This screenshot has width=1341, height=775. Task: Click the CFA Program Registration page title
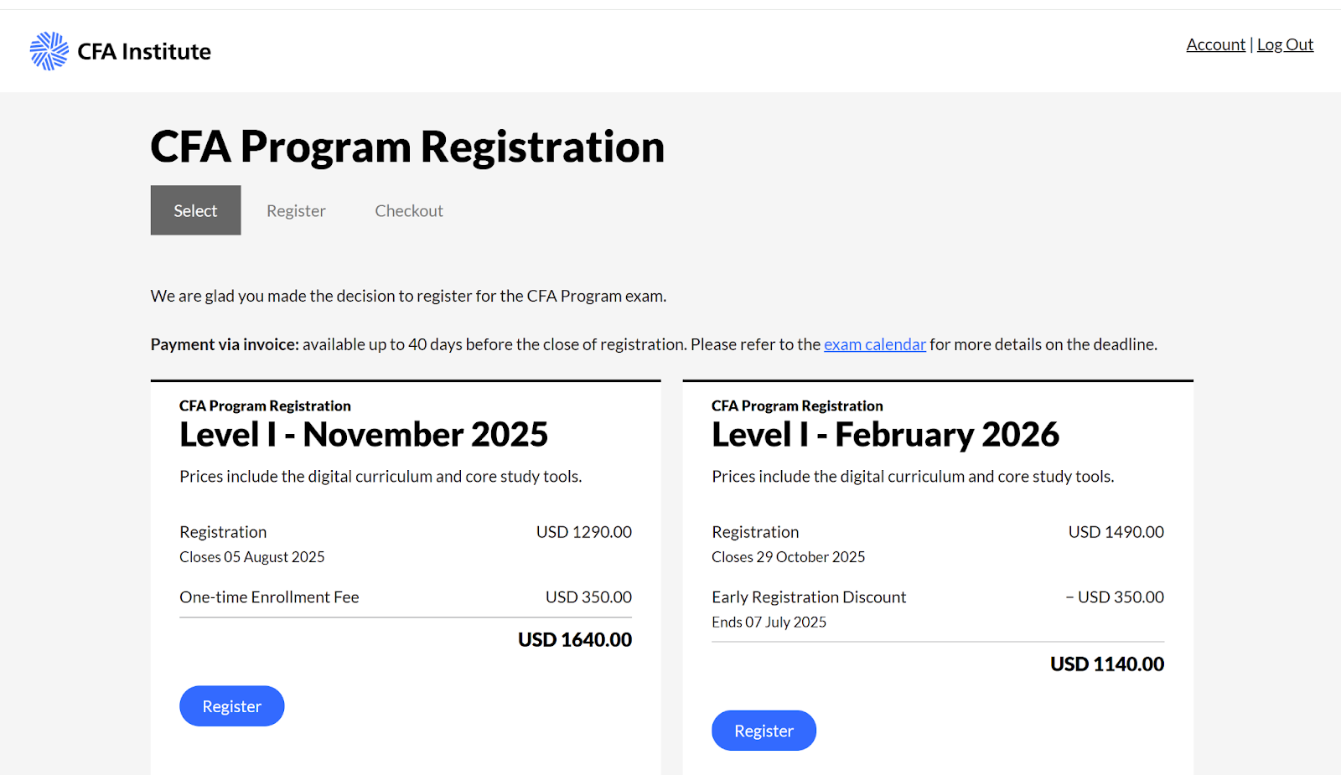coord(407,147)
